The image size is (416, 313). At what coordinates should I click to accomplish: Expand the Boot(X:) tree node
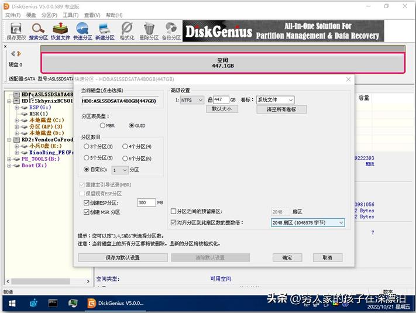coord(9,166)
